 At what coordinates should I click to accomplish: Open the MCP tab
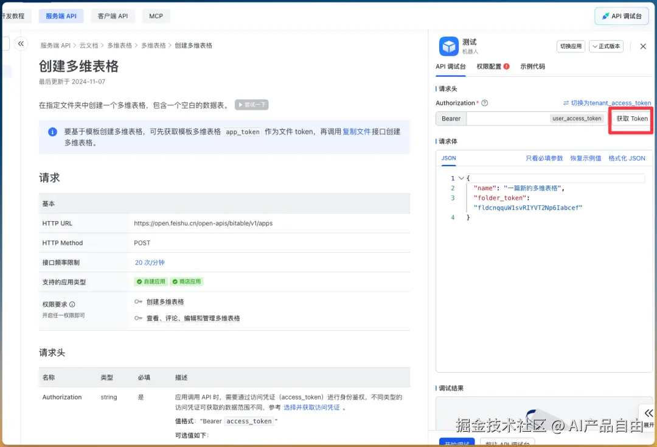click(156, 16)
